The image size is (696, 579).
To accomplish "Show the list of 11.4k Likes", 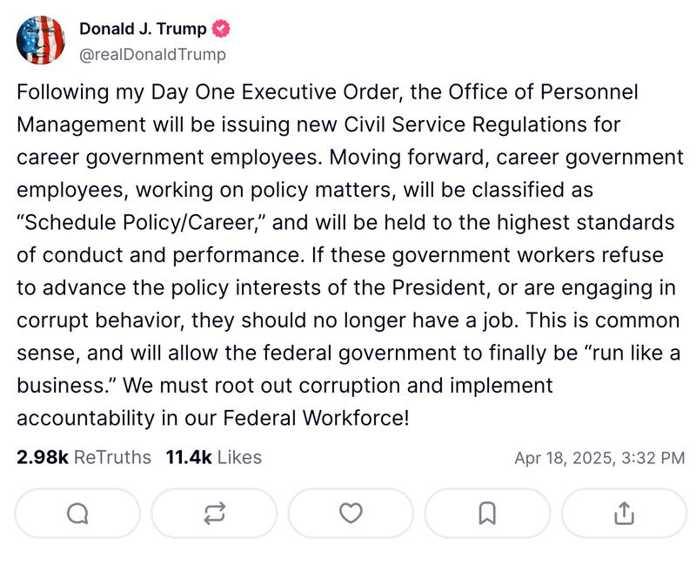I will coord(188,457).
